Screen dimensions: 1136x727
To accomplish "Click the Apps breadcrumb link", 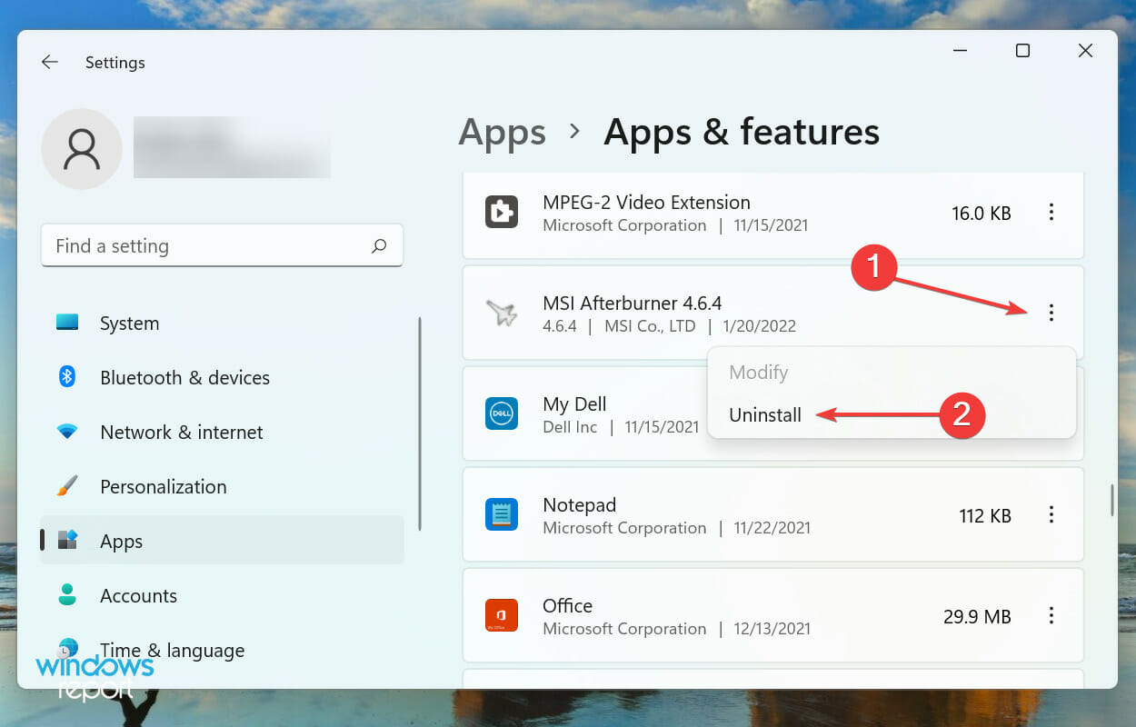I will 502,133.
